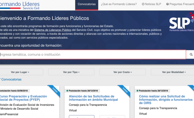
Task: Select the Convocatorias navigation tab
Action: (87, 5)
